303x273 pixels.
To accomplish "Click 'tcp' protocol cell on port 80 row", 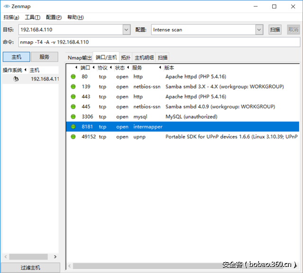I will tap(102, 77).
